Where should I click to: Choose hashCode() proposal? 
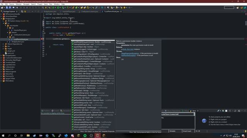[93, 120]
